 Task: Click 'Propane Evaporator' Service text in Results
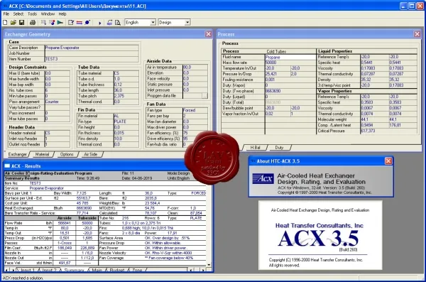46,188
